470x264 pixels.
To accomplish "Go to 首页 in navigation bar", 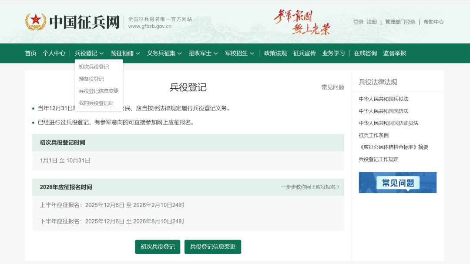I will (30, 53).
